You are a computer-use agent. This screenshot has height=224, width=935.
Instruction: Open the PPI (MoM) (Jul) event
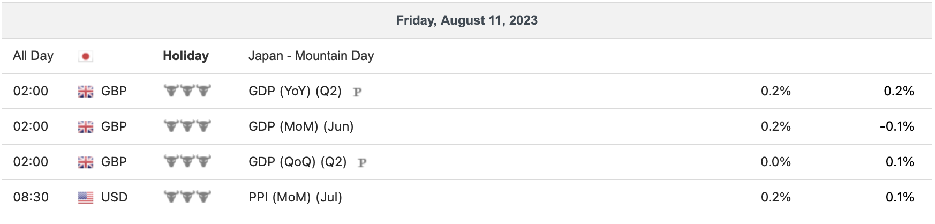click(x=295, y=197)
